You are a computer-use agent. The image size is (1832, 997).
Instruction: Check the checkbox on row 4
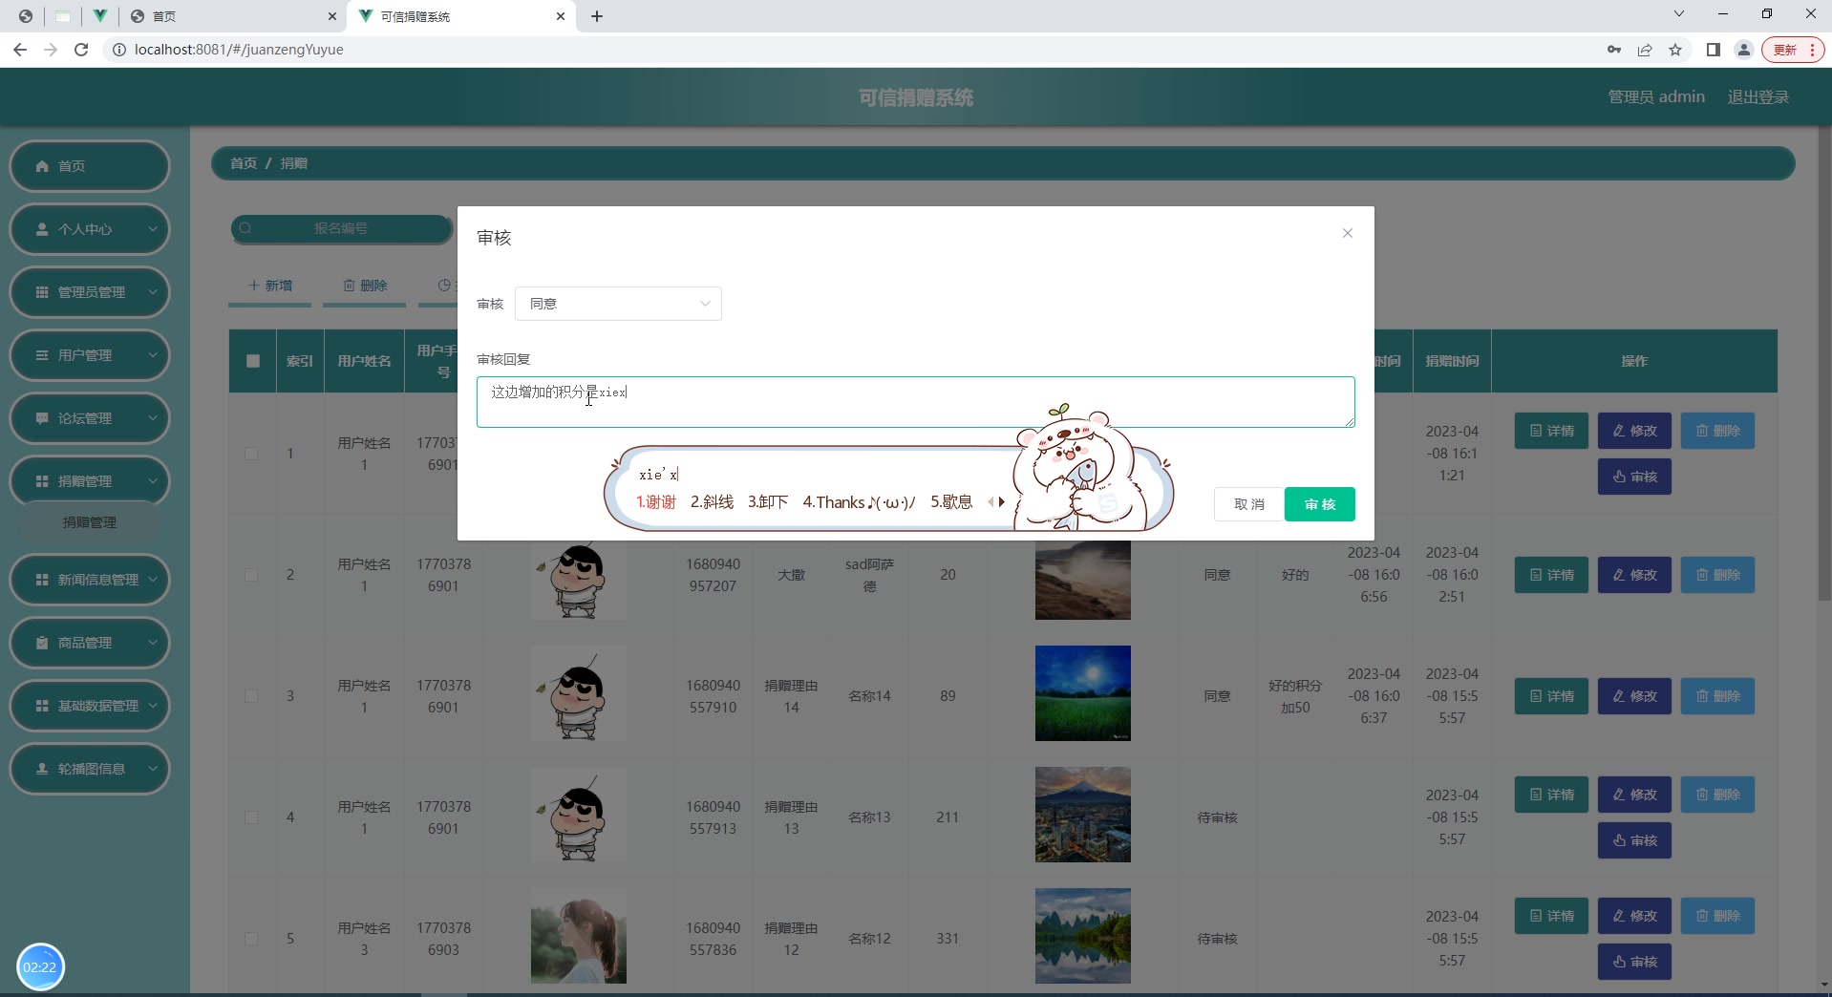pos(251,817)
